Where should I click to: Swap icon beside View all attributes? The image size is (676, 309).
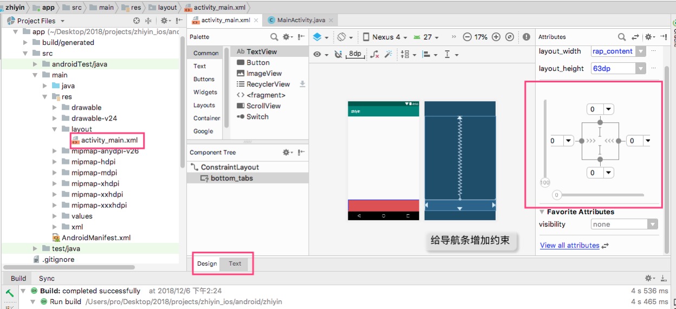tap(605, 246)
